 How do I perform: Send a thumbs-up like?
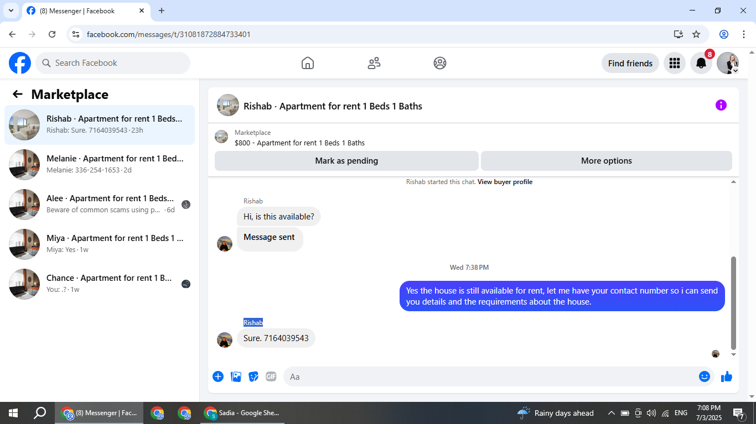[727, 376]
